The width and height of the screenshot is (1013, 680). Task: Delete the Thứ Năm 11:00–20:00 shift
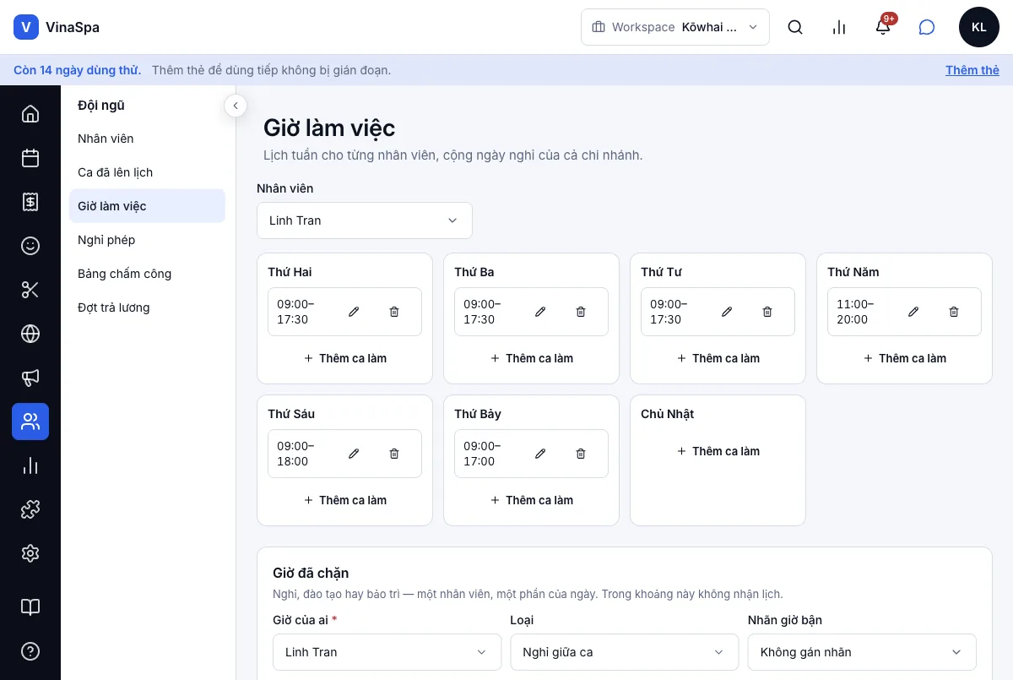click(954, 312)
